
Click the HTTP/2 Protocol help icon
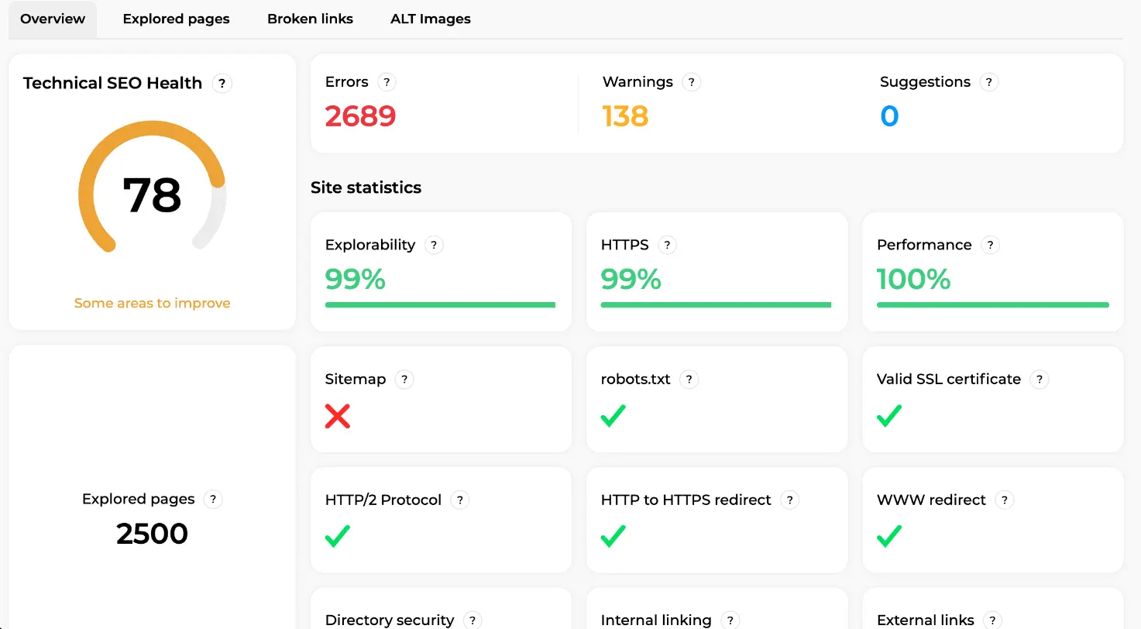(460, 500)
